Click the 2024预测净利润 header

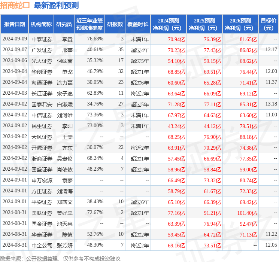169,24
